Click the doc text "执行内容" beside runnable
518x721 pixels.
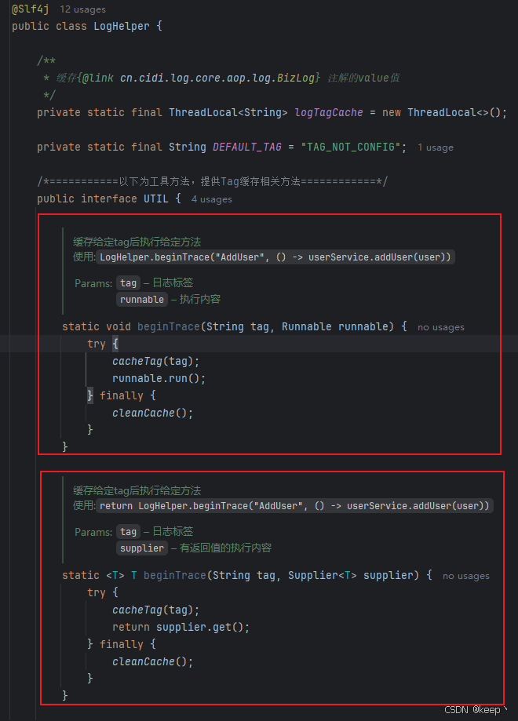click(199, 300)
